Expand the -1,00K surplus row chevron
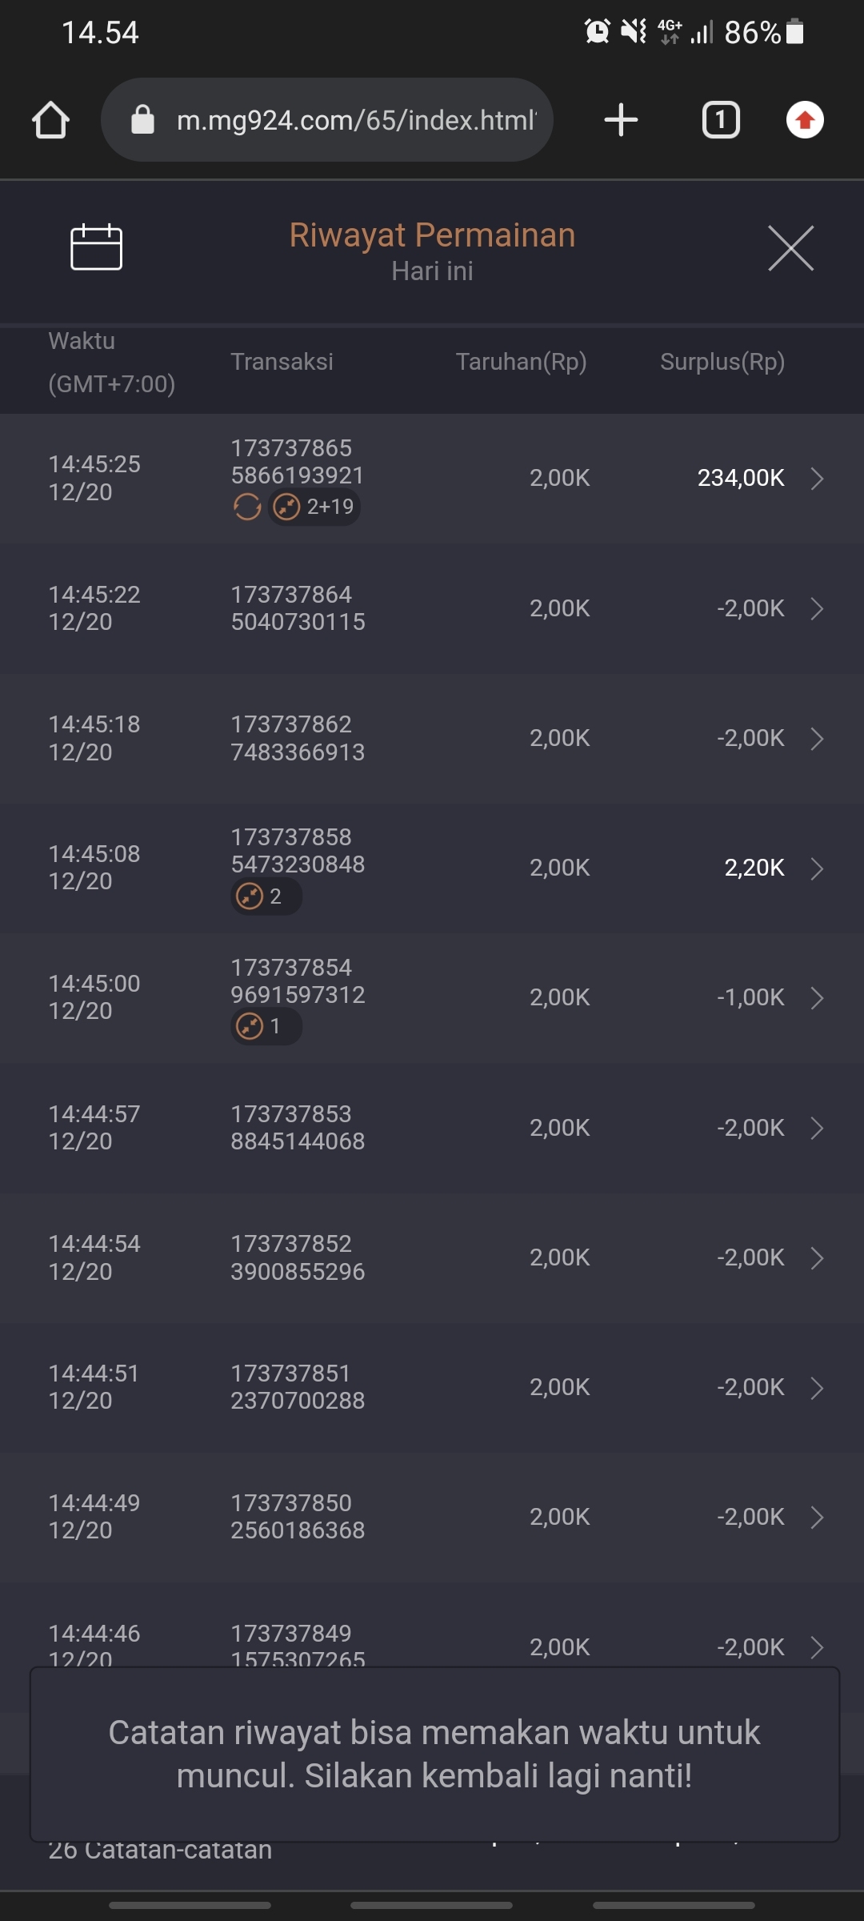The width and height of the screenshot is (864, 1921). point(817,998)
